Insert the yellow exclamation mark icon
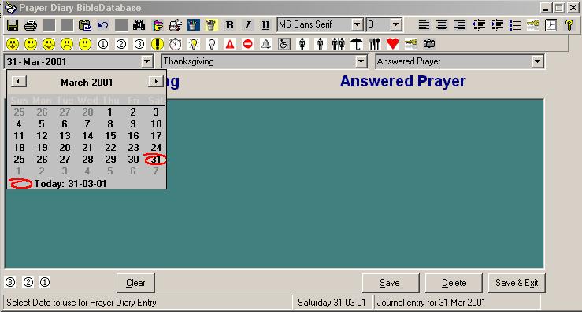 click(158, 44)
